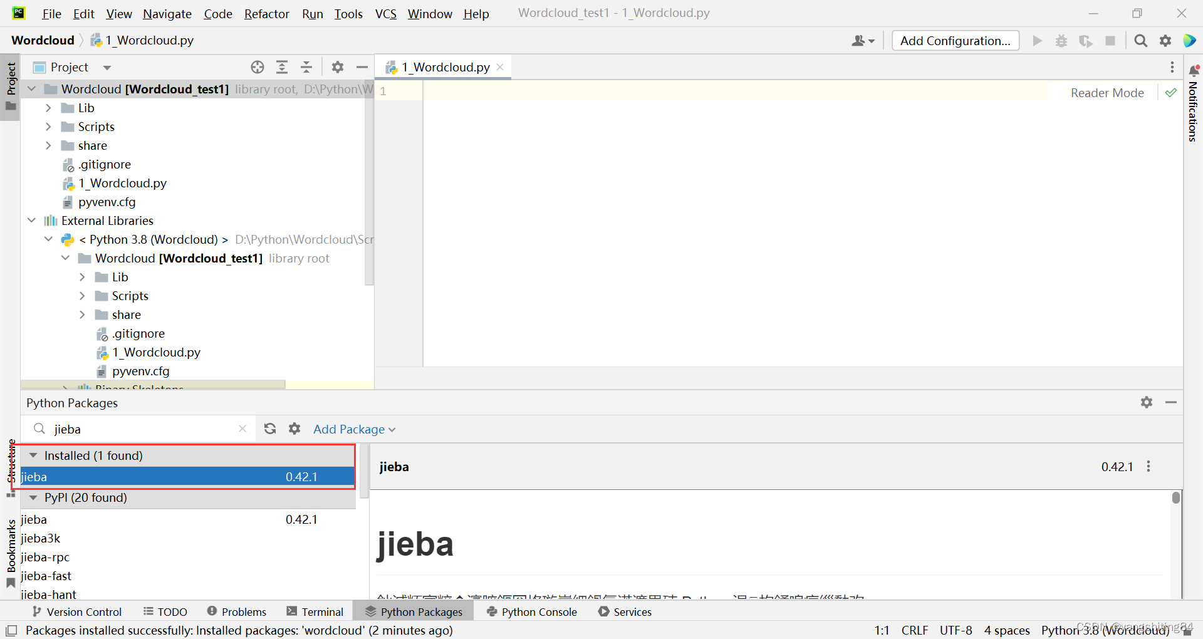Open Add Package dropdown
1203x639 pixels.
[354, 429]
